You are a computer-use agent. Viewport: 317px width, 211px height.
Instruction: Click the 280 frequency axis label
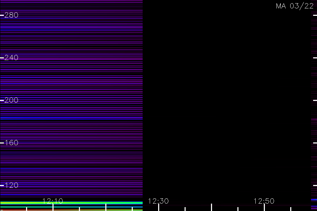(x=11, y=15)
